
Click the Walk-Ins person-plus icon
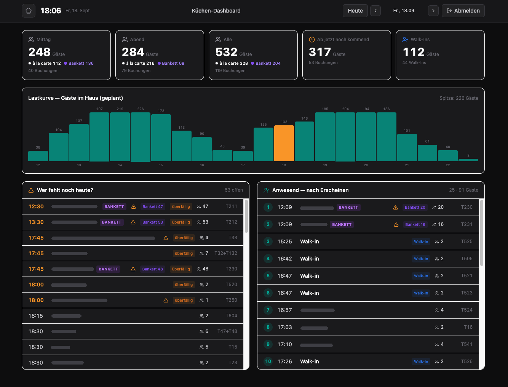[405, 40]
